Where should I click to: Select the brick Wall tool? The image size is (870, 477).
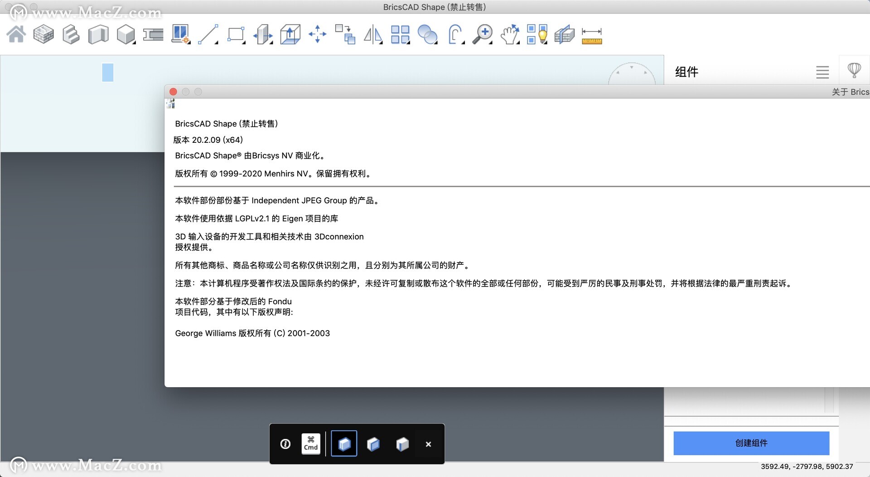[x=43, y=34]
